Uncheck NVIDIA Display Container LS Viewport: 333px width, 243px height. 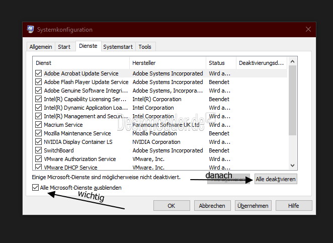(38, 142)
